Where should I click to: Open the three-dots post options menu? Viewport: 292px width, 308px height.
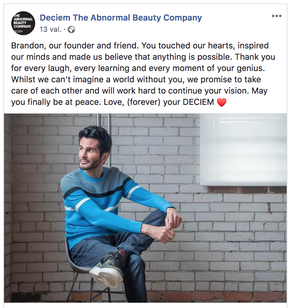click(276, 16)
